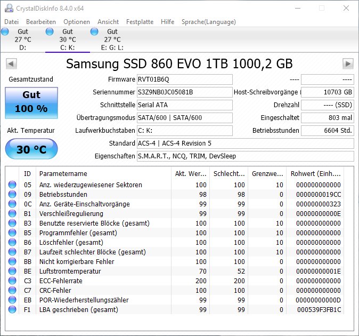
Task: Select row 'Anz. wiederzugewiesener Sektoren'
Action: 175,185
